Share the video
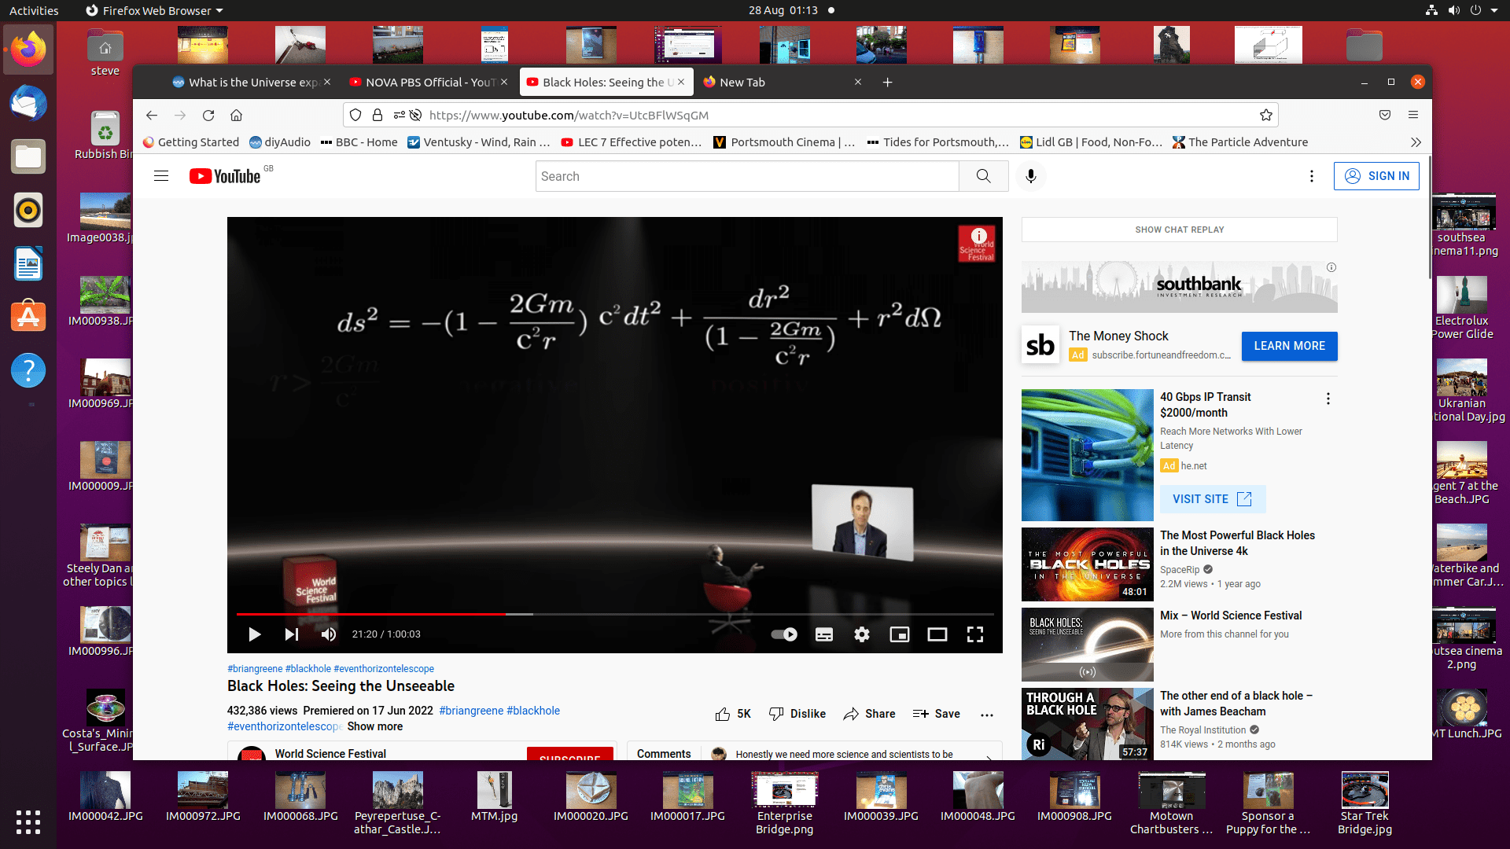 tap(869, 714)
